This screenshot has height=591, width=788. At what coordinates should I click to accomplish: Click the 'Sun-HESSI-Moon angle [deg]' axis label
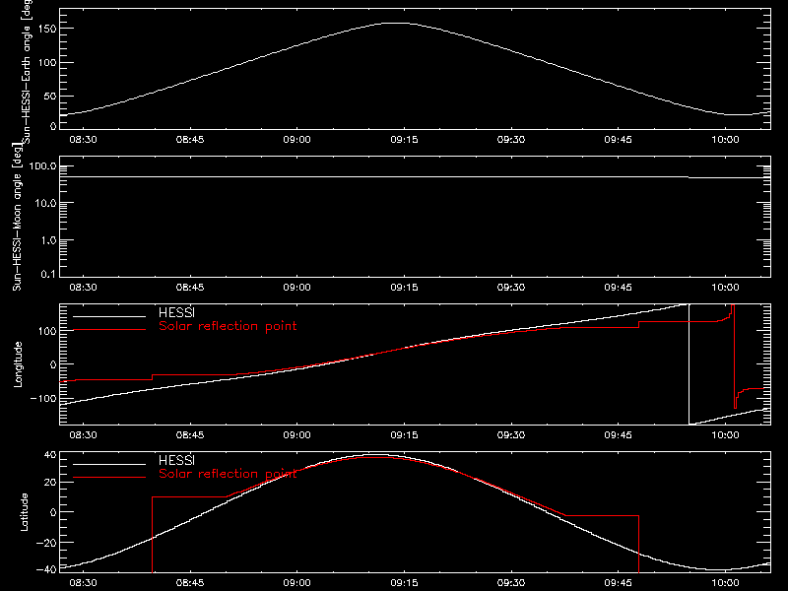[17, 217]
